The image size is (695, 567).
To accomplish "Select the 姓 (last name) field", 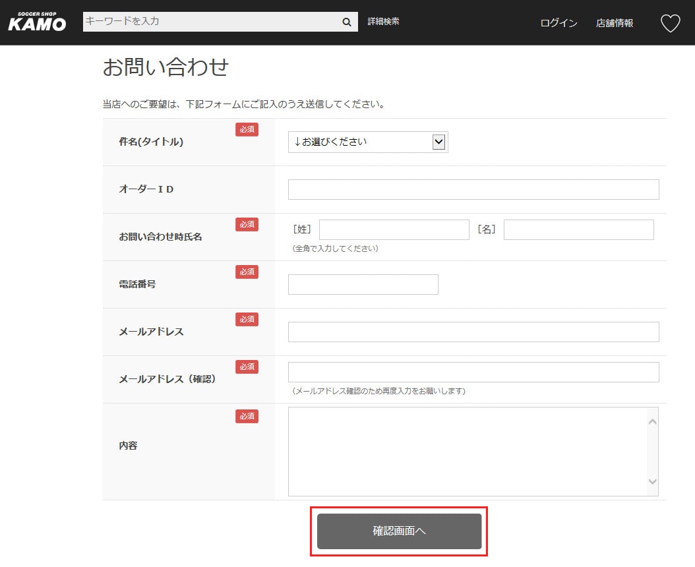I will click(x=394, y=229).
